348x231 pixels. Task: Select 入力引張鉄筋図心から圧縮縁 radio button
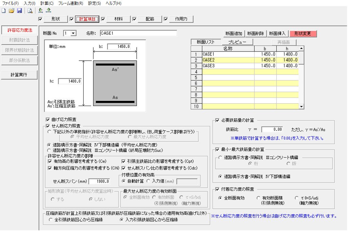pyautogui.click(x=121, y=220)
